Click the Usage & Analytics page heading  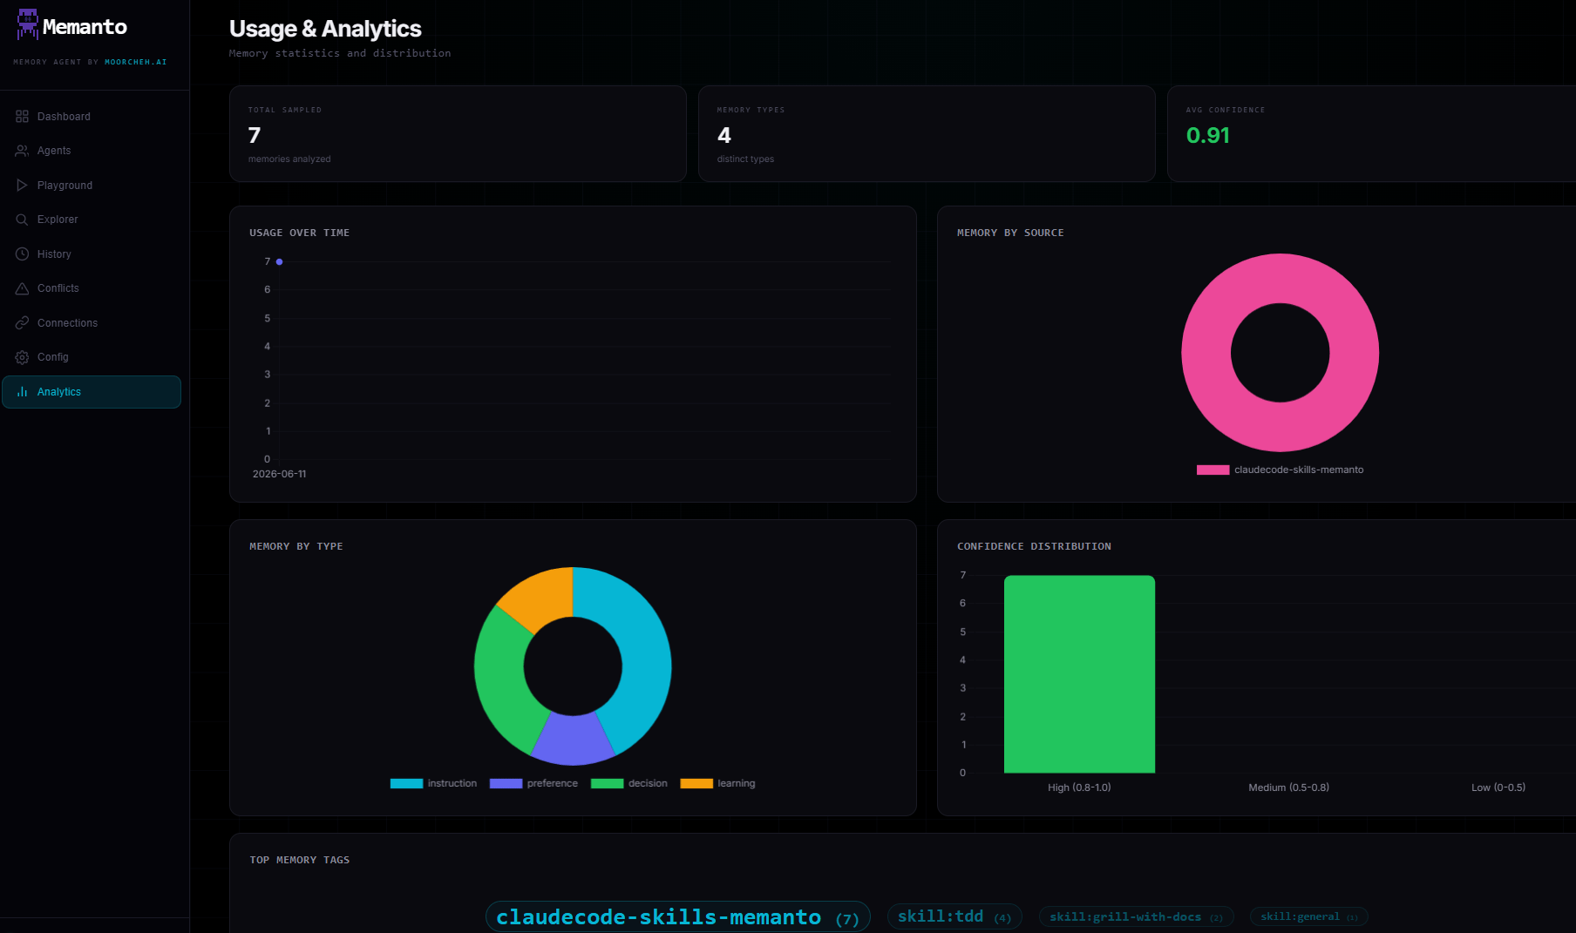tap(325, 29)
